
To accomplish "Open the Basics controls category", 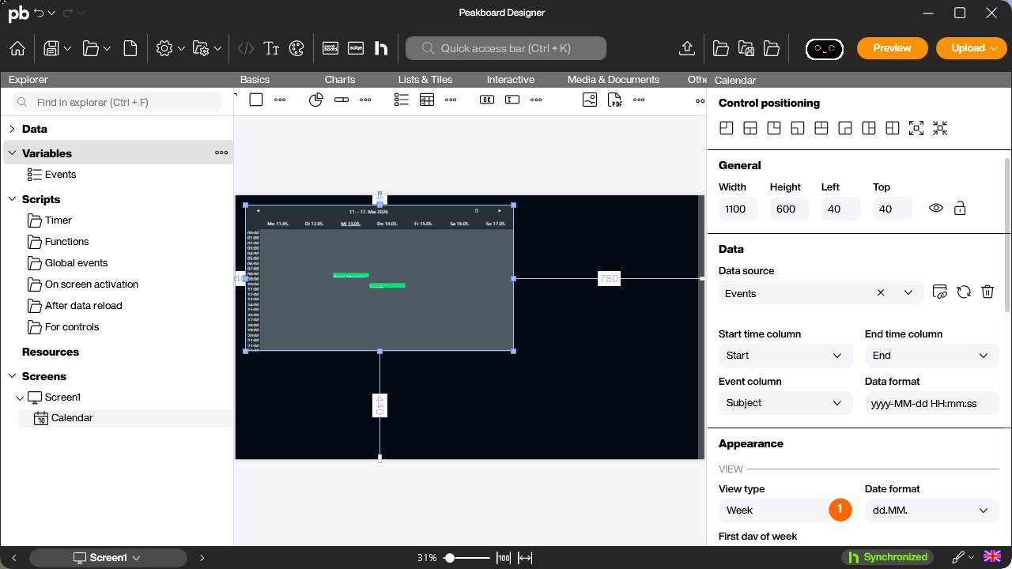I will [255, 80].
